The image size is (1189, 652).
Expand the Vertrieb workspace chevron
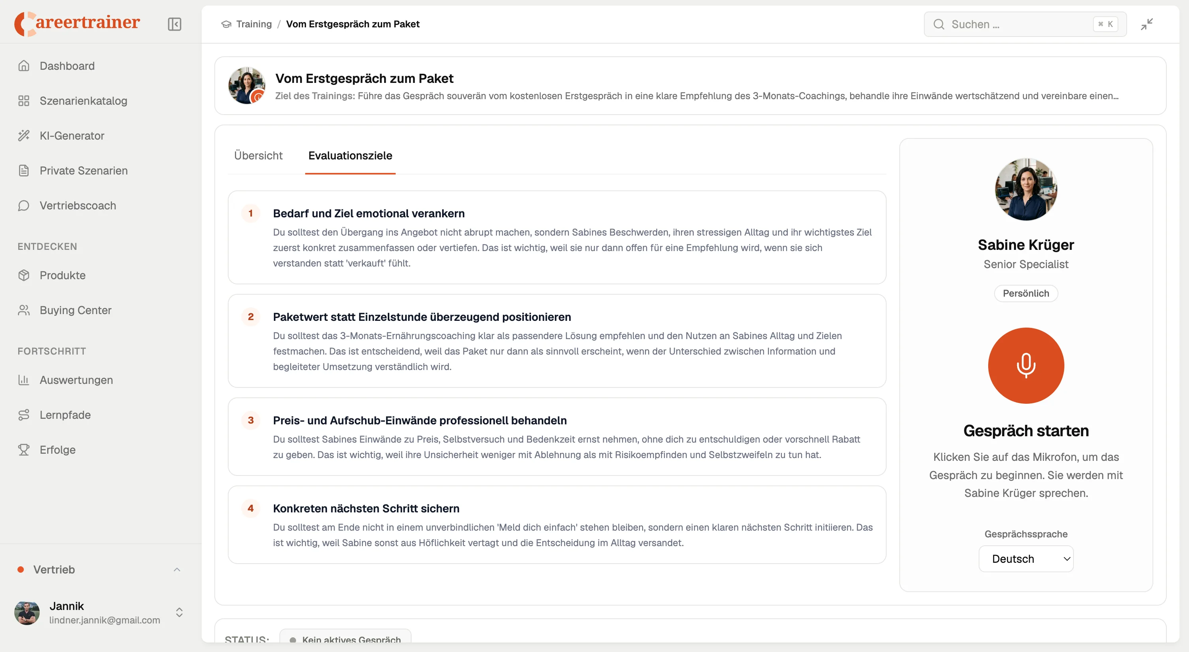177,570
